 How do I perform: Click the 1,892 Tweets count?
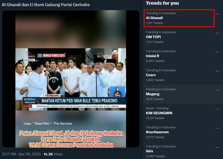(155, 80)
